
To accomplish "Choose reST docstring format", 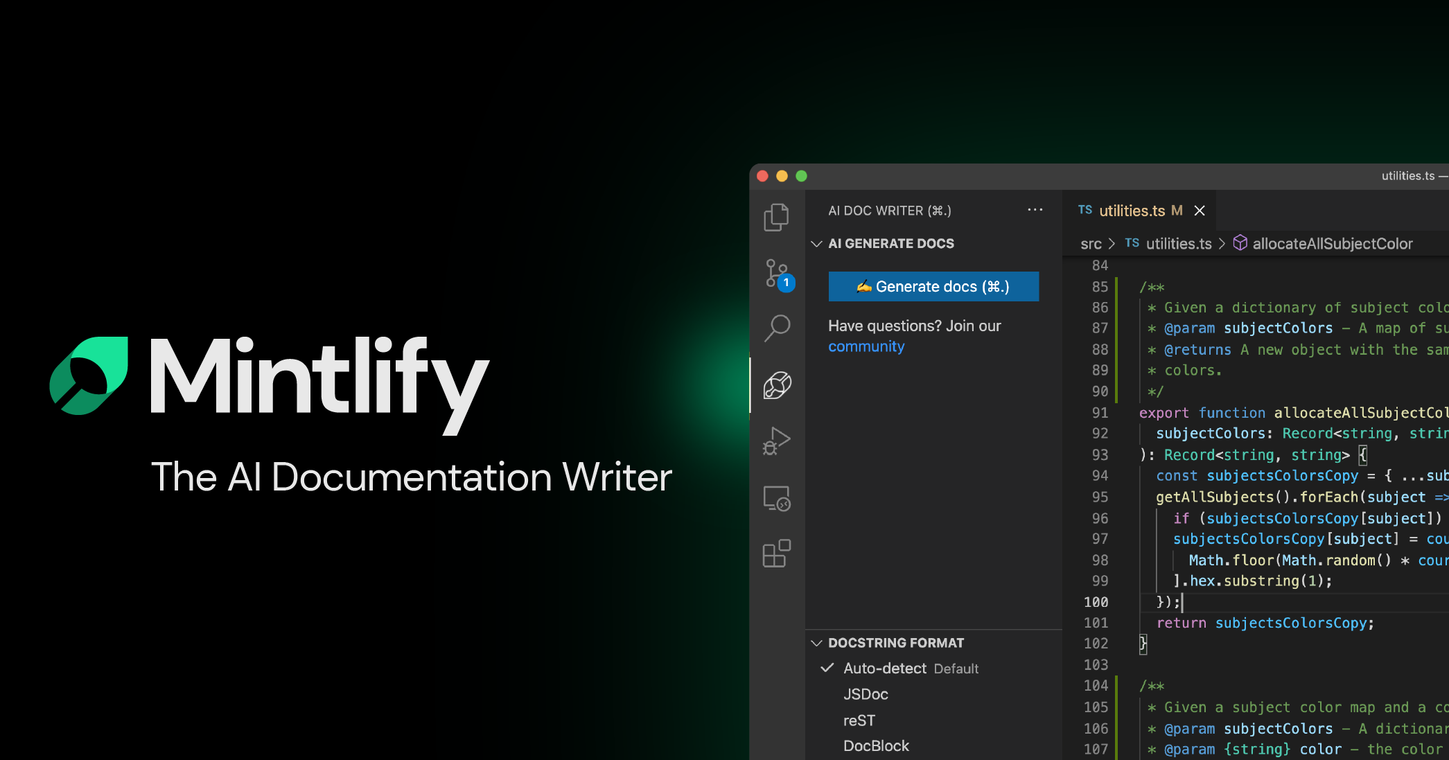I will [x=859, y=721].
